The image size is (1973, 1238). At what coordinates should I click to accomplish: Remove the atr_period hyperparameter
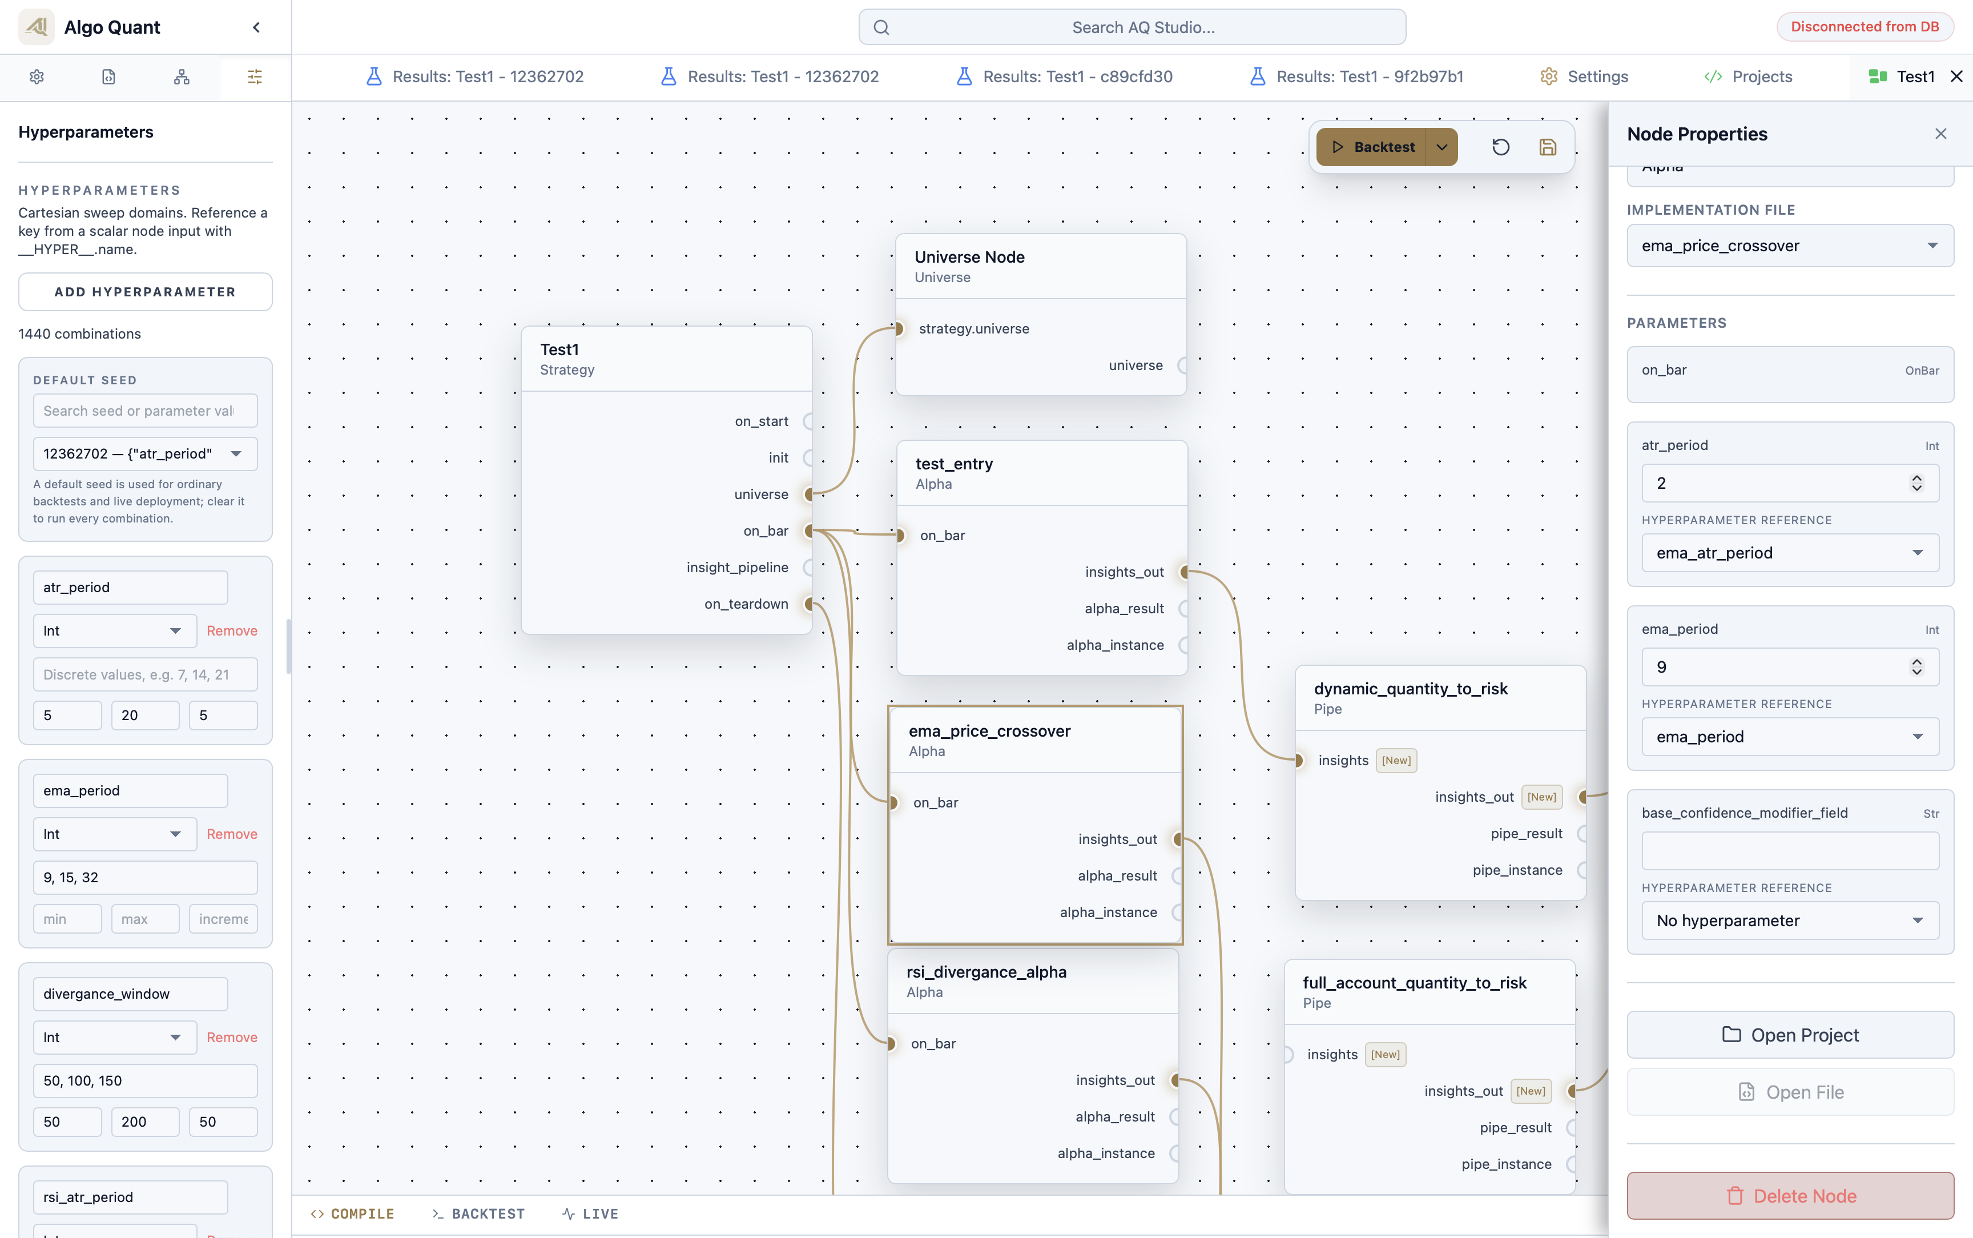coord(232,630)
